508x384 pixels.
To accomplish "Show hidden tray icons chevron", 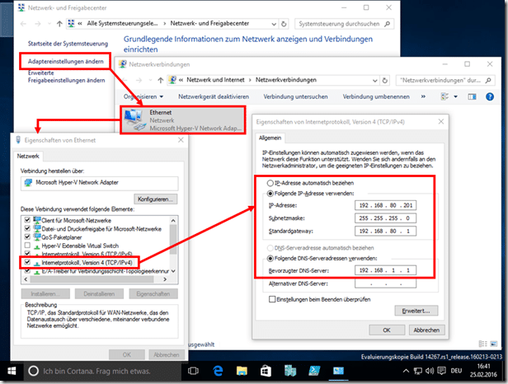I will click(406, 371).
